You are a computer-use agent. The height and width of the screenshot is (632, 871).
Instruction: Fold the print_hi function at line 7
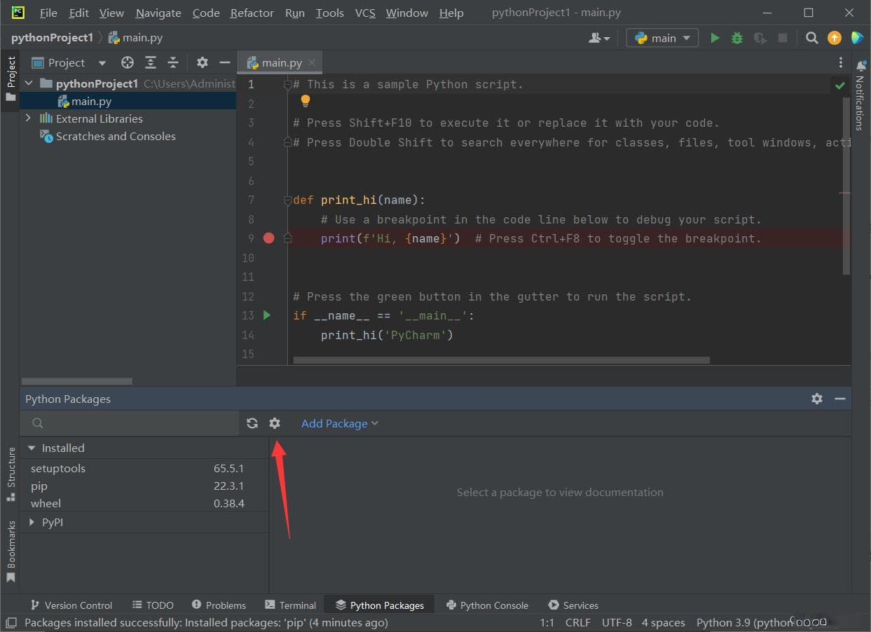(287, 200)
